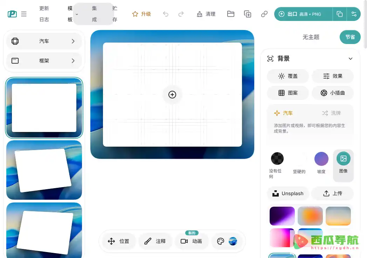Open the hamburger menu icon
367x258 pixels.
(x=24, y=14)
